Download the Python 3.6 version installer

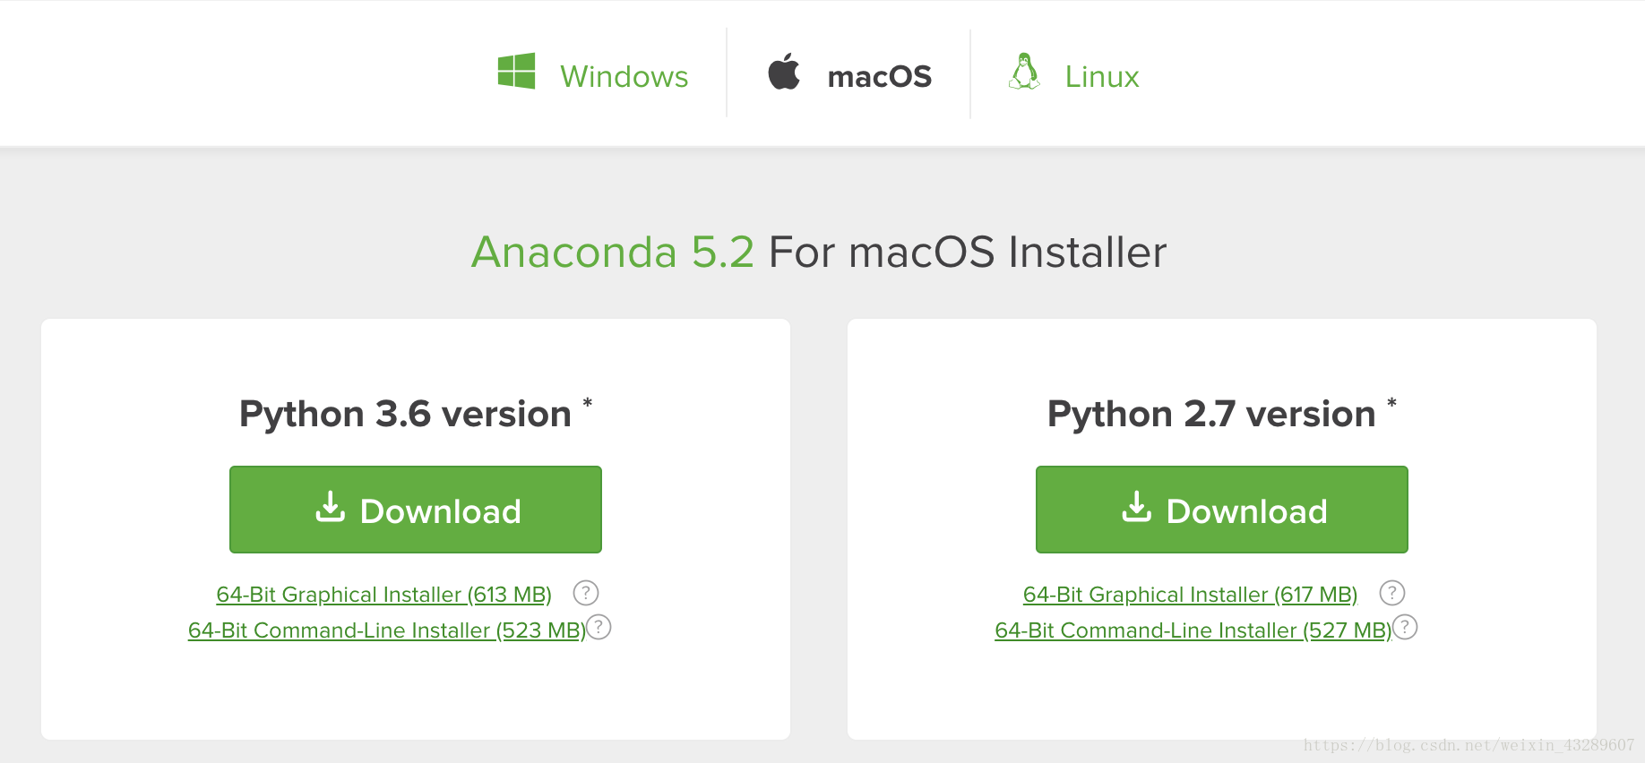(416, 510)
